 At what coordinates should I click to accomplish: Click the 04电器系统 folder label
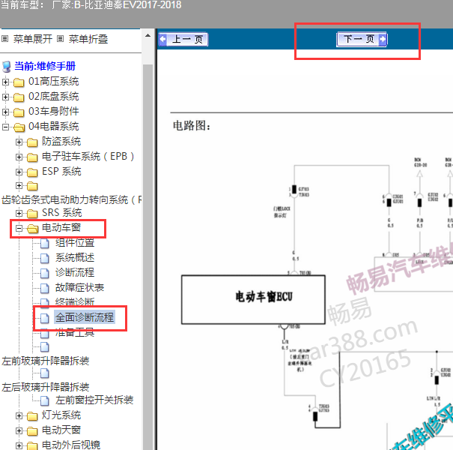[x=53, y=127]
